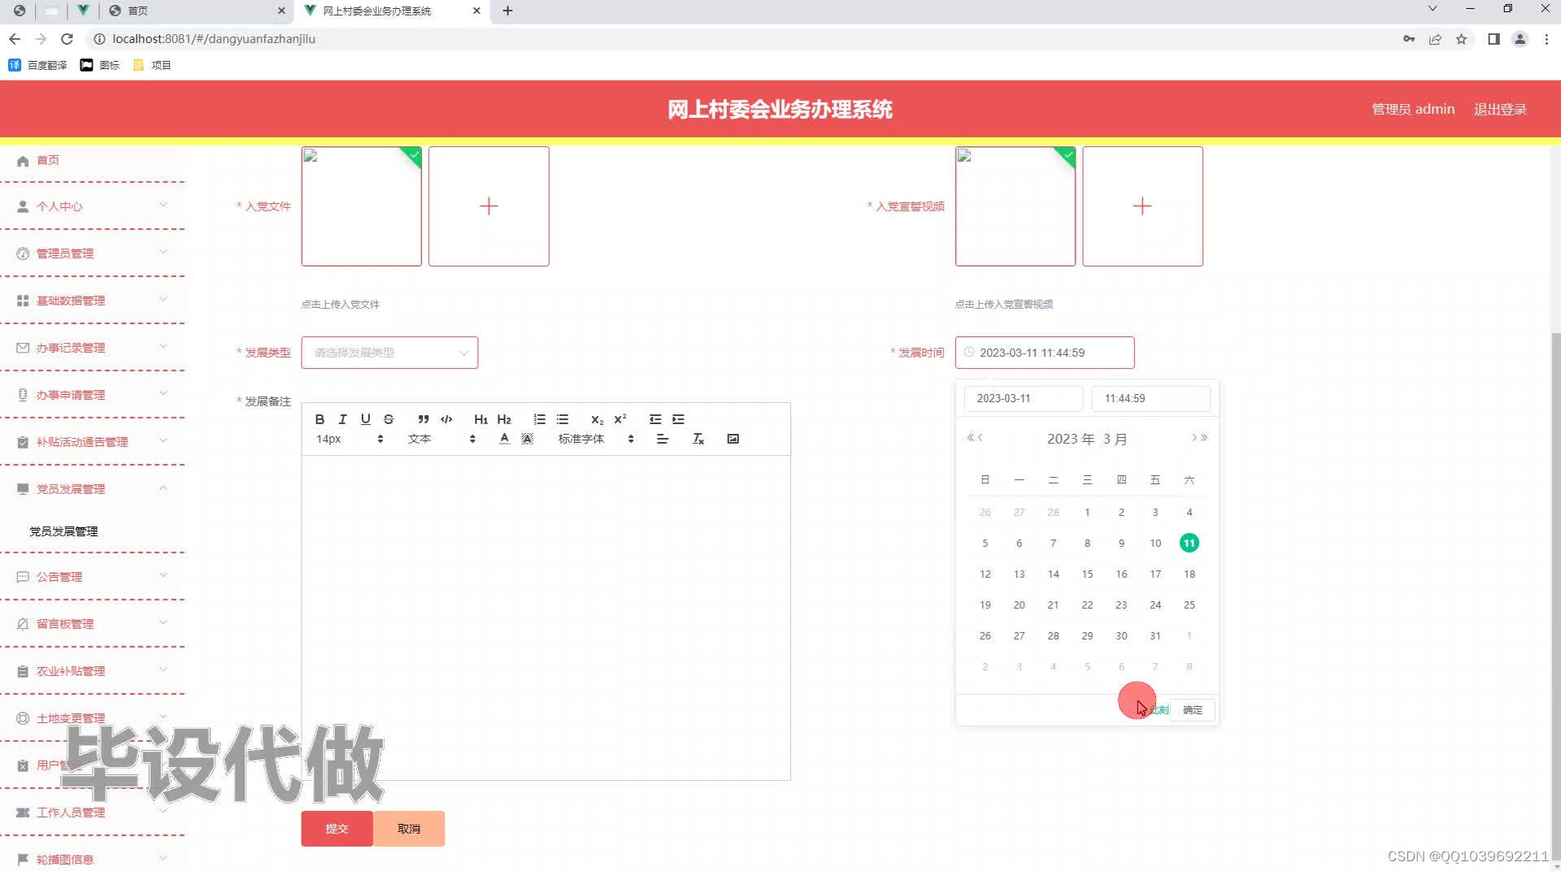Toggle bold formatting in editor
Viewport: 1561px width, 871px height.
coord(320,419)
